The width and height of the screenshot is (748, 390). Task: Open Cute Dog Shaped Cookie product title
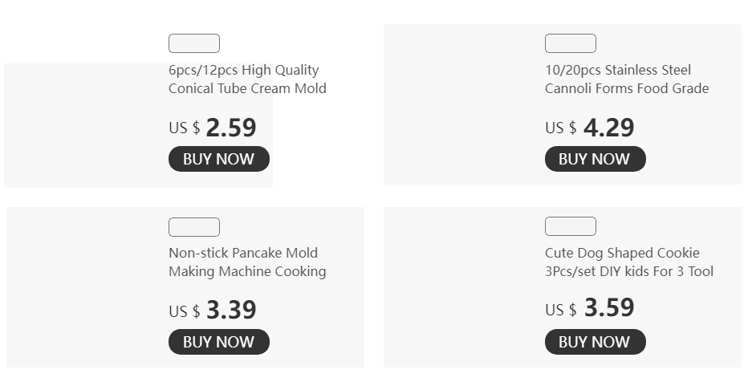628,262
